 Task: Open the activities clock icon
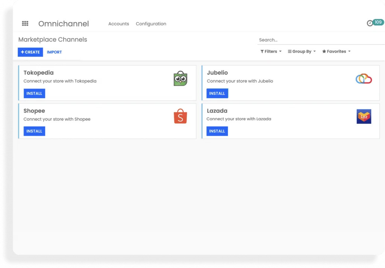tap(370, 23)
